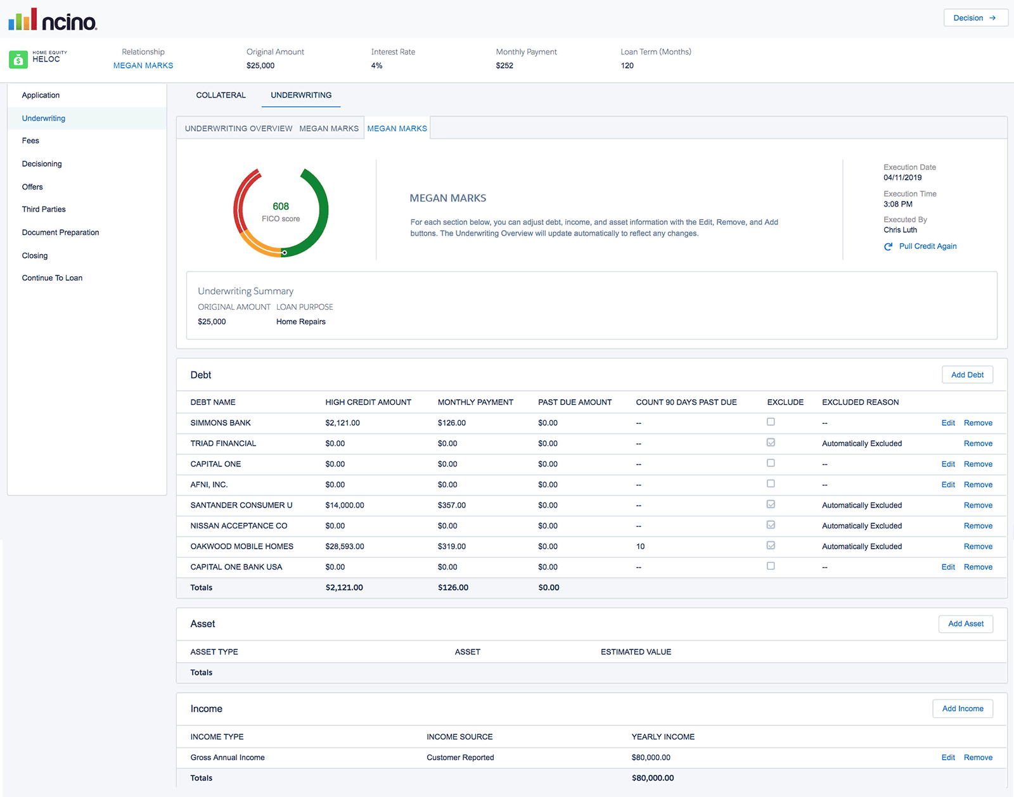The width and height of the screenshot is (1014, 797).
Task: Toggle Exclude checkbox for SANTANDER CONSUMER U
Action: coord(771,504)
